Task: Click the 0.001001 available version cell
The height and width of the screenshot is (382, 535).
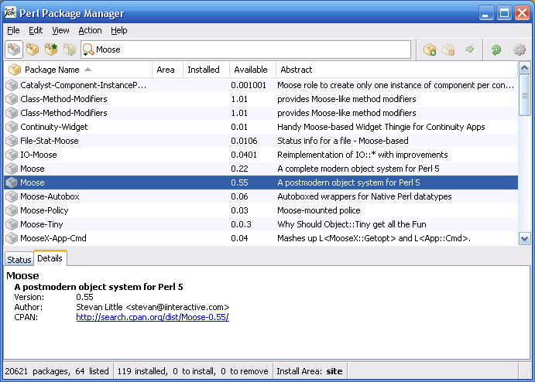Action: tap(249, 85)
